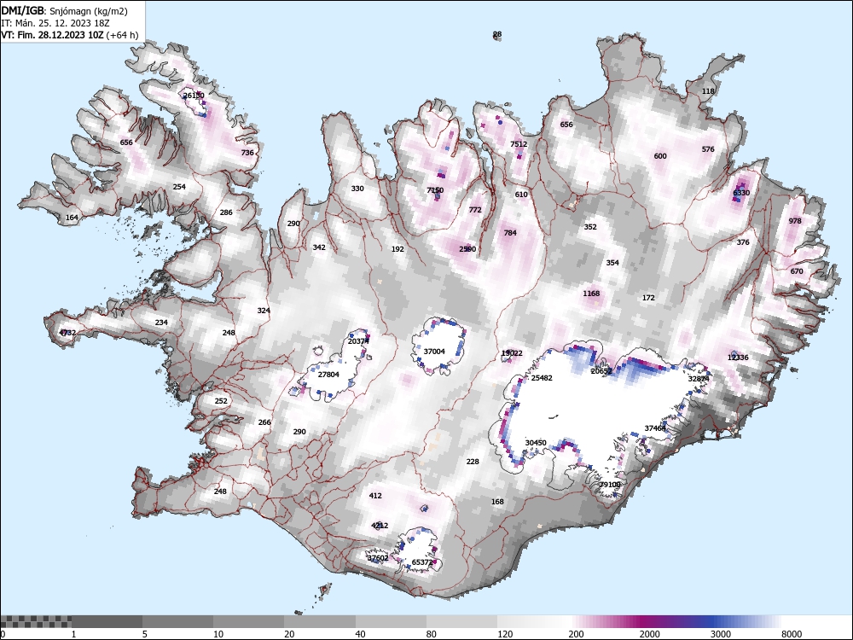Click the legend segment between 20 and 40
The width and height of the screenshot is (853, 640).
[x=320, y=621]
